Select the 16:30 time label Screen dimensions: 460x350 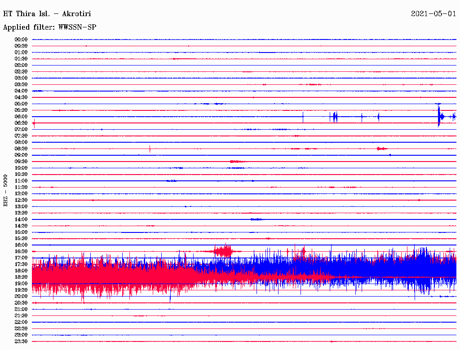point(21,251)
